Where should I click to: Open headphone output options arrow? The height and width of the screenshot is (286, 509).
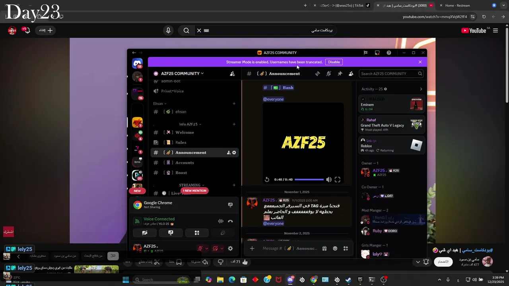[221, 248]
